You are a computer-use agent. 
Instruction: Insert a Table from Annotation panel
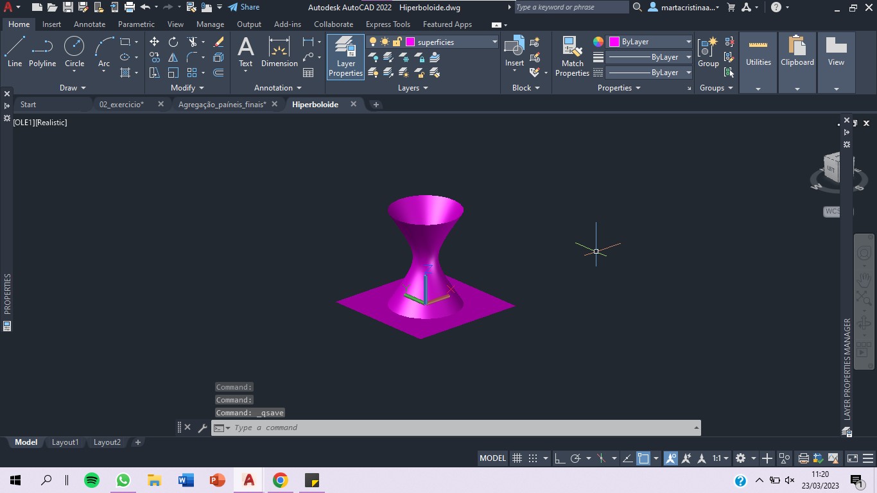point(308,73)
